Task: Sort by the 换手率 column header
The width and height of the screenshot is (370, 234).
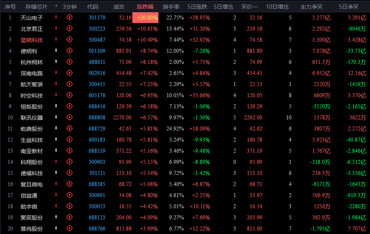Action: coord(171,7)
